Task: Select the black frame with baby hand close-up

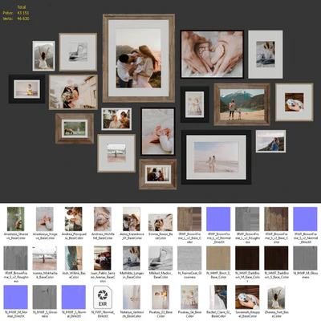Action: point(158,132)
